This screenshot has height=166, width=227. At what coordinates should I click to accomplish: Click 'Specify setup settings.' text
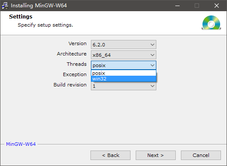[x=45, y=25]
